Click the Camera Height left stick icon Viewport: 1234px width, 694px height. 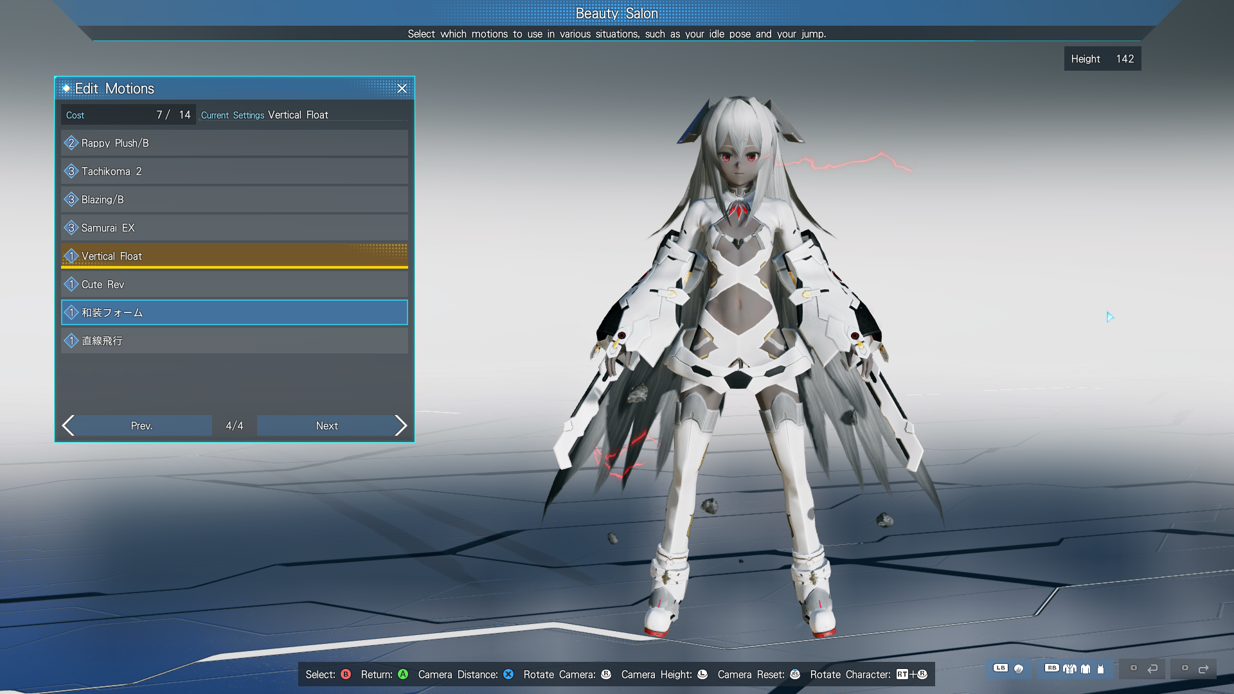(x=702, y=674)
